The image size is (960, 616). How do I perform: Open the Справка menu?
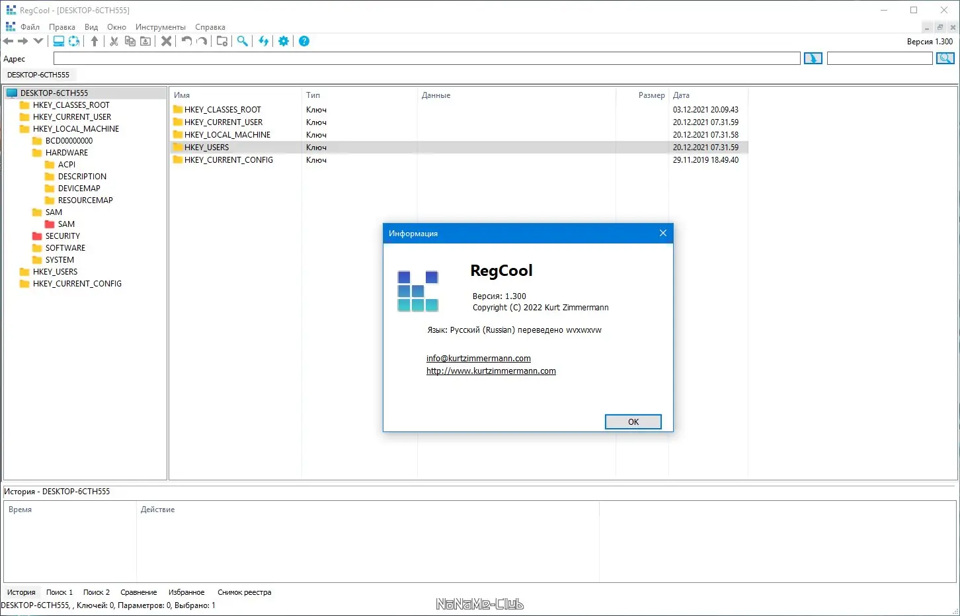click(210, 27)
